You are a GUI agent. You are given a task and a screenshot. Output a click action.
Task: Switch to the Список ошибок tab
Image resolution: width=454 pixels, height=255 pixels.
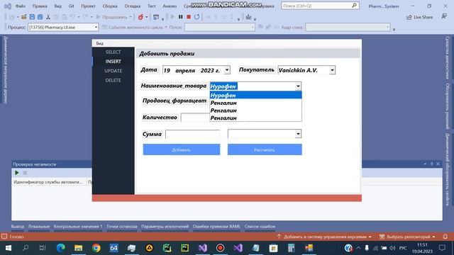point(260,227)
